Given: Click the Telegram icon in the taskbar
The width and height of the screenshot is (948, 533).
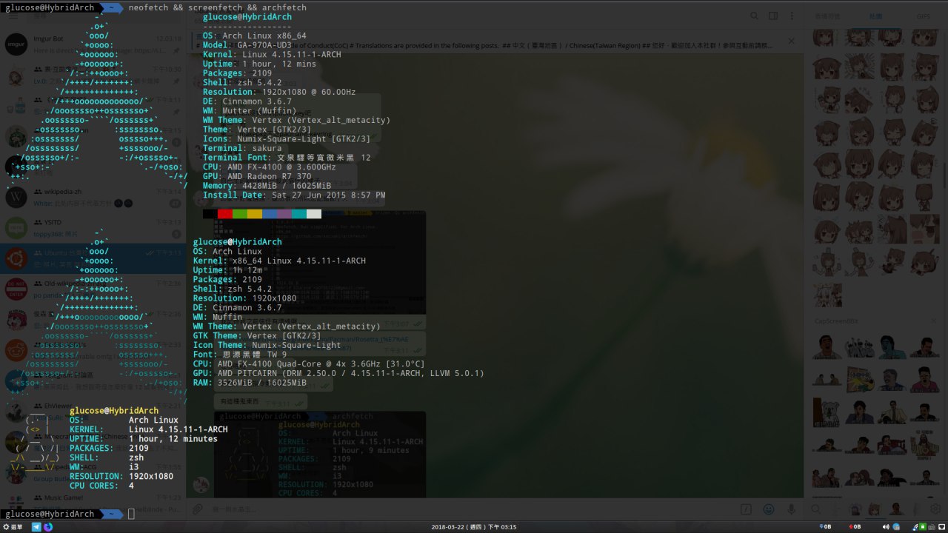Looking at the screenshot, I should 36,527.
